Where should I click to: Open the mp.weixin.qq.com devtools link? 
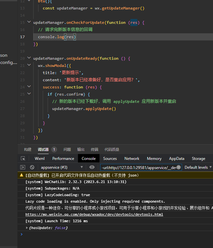click(94, 214)
